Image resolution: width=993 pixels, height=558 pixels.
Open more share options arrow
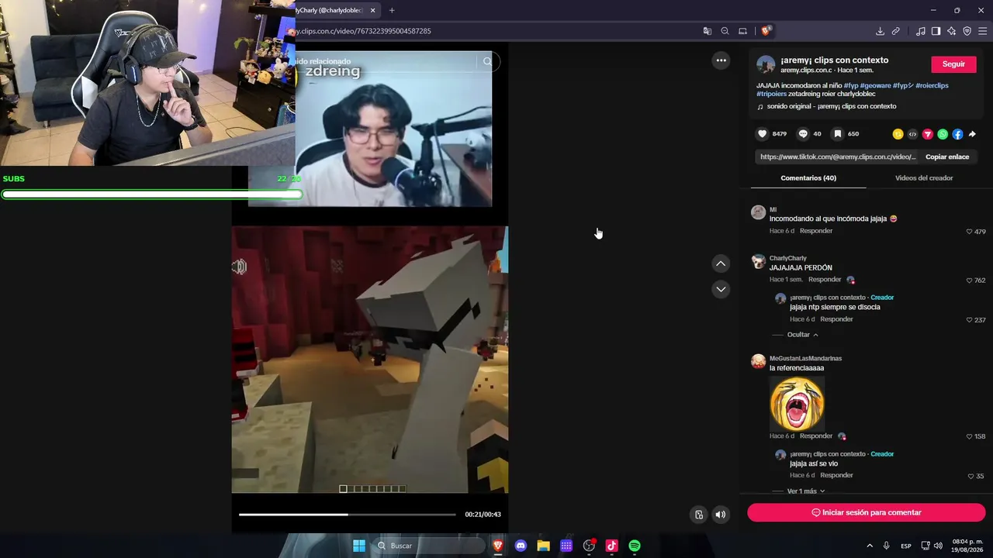(972, 134)
